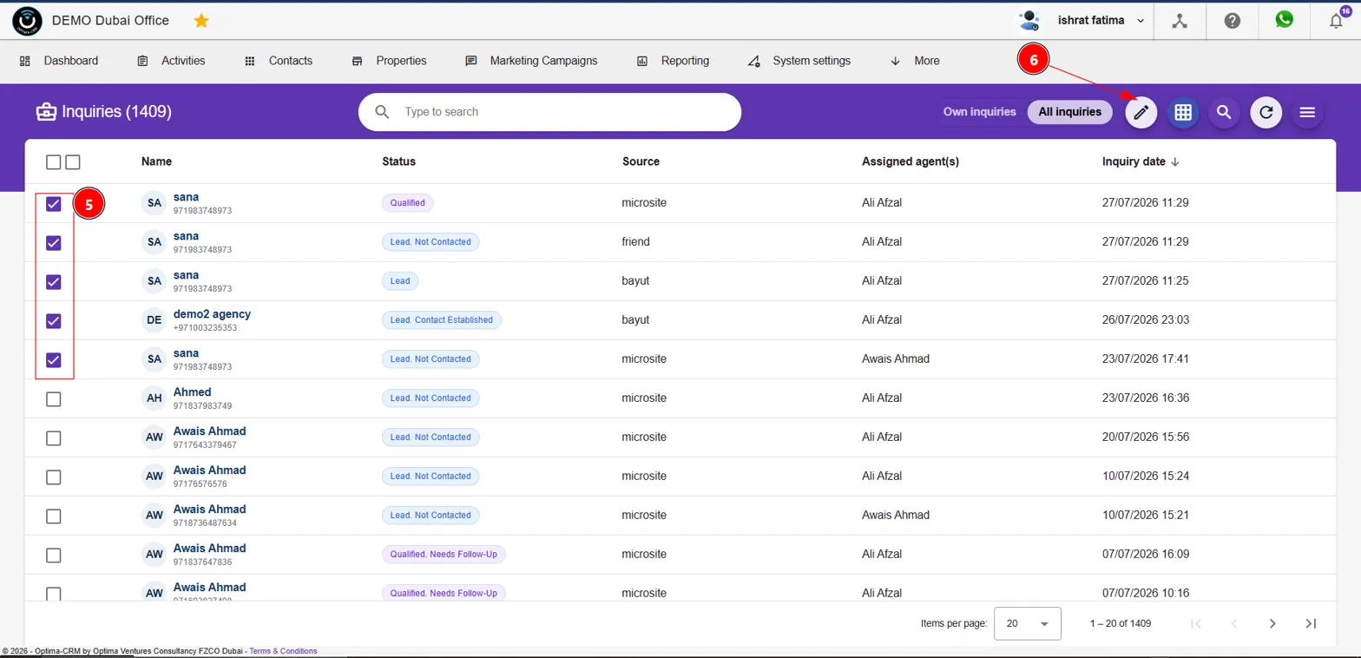Open the help question mark icon
Viewport: 1361px width, 658px height.
pyautogui.click(x=1232, y=21)
